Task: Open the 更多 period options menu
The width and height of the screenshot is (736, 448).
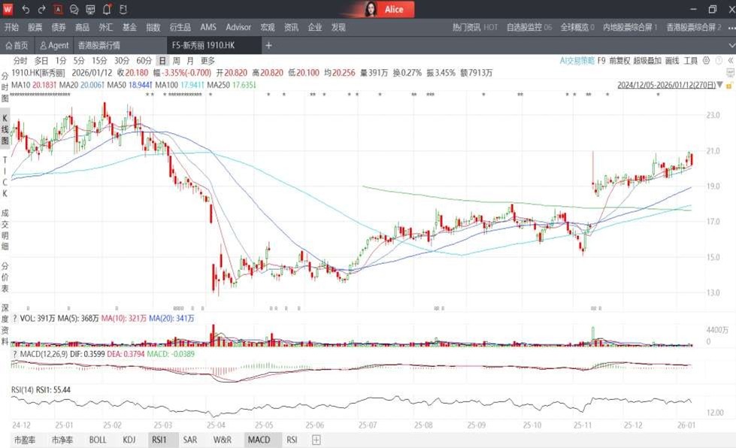Action: coord(207,61)
